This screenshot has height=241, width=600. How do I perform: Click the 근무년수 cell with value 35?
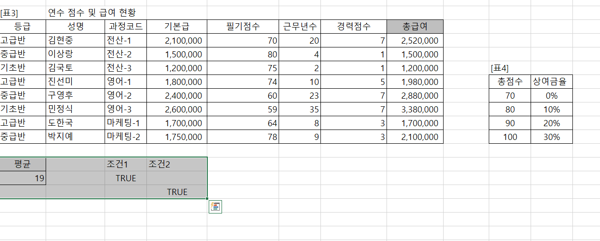click(x=300, y=110)
